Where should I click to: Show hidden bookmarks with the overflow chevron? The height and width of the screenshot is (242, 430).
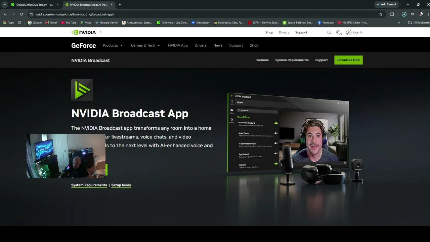(399, 23)
